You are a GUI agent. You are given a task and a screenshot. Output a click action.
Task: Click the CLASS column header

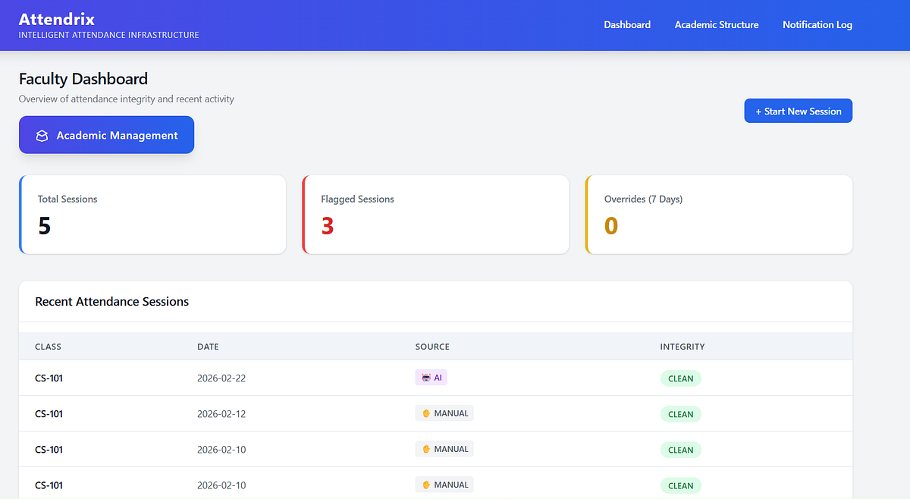click(48, 347)
